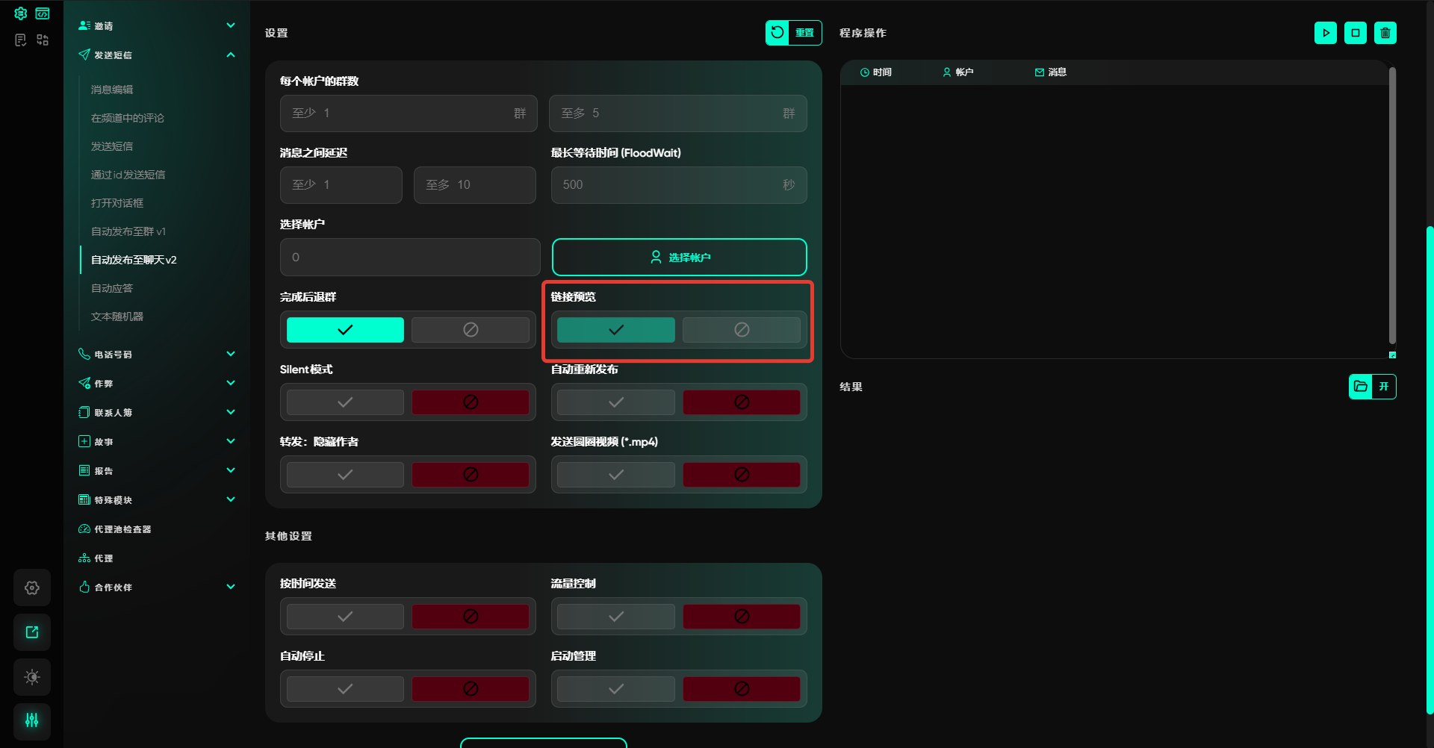Open the code window icon at top-left
The image size is (1434, 748).
point(43,13)
